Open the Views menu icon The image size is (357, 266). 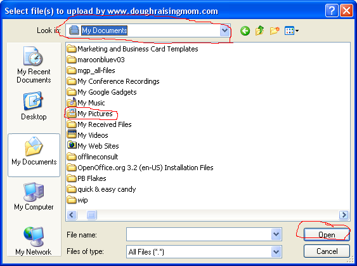point(292,30)
